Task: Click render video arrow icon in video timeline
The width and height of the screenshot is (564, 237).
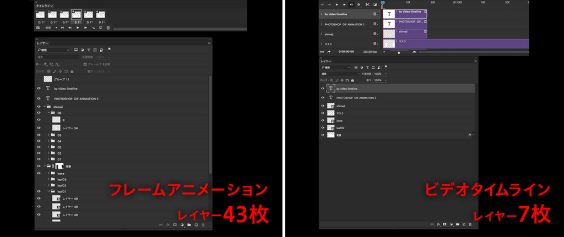Action: (329, 52)
